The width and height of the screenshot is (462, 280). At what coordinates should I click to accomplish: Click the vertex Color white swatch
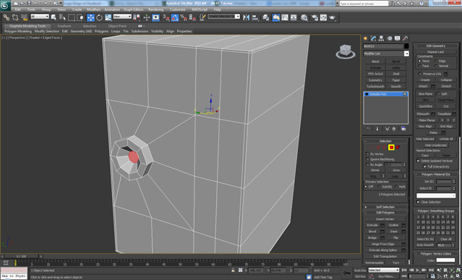[x=445, y=261]
